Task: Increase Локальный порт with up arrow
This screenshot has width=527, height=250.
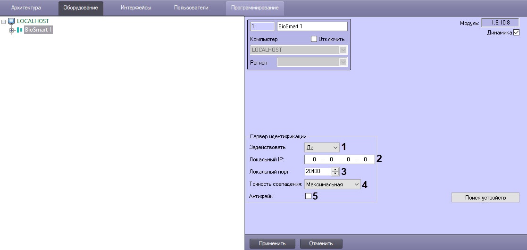Action: (335, 169)
